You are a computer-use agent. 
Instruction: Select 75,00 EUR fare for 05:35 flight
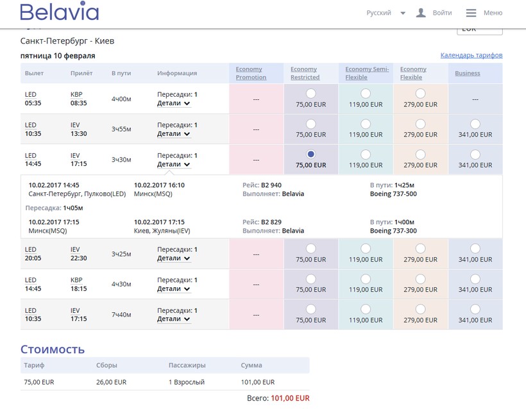click(x=310, y=94)
